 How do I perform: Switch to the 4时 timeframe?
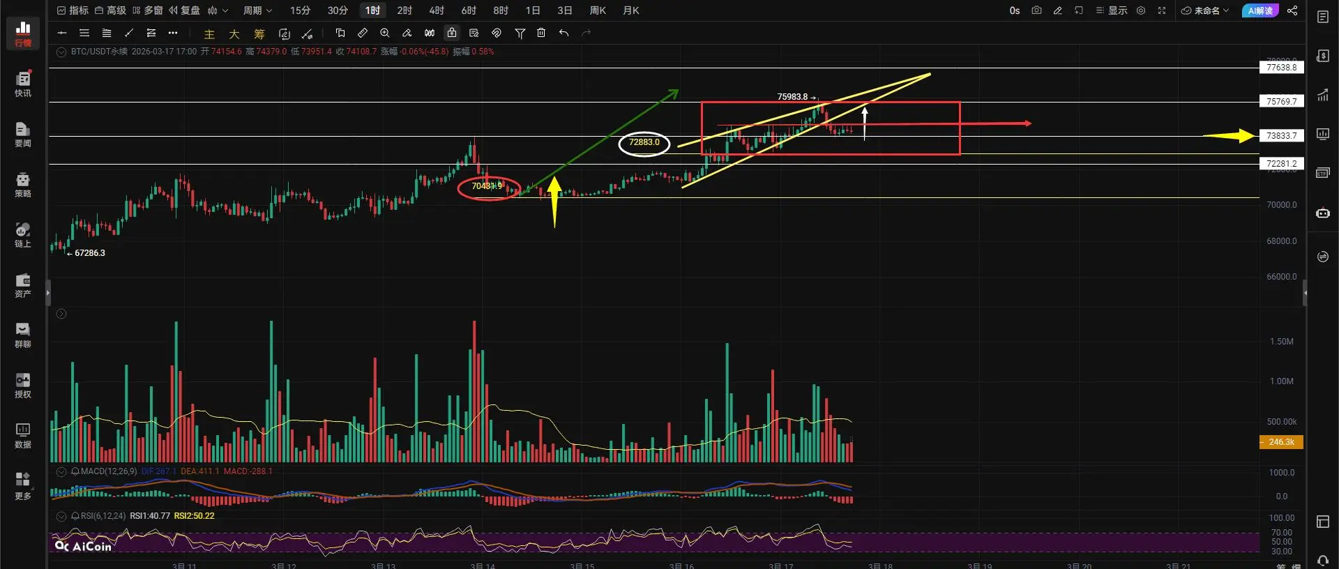[437, 10]
